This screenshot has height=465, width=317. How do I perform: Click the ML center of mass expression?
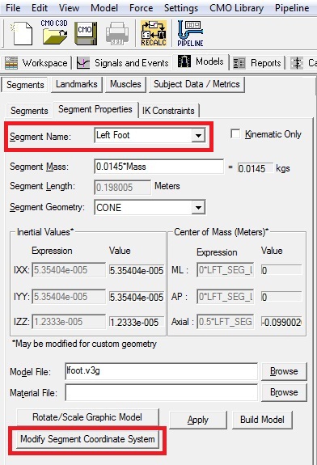[x=225, y=270]
